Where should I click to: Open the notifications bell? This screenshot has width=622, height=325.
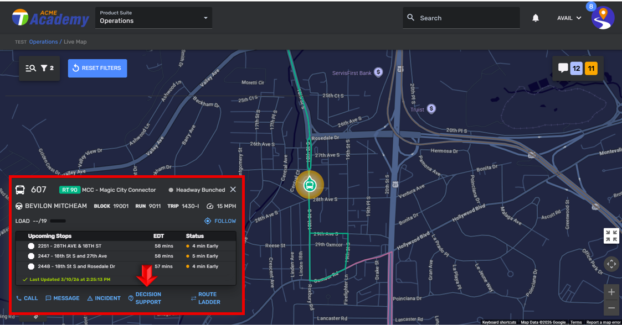coord(536,18)
